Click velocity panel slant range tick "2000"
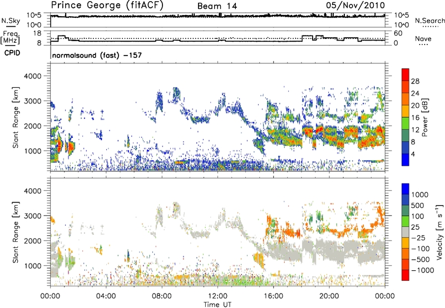Viewport: 445px width, 308px height. click(x=33, y=241)
